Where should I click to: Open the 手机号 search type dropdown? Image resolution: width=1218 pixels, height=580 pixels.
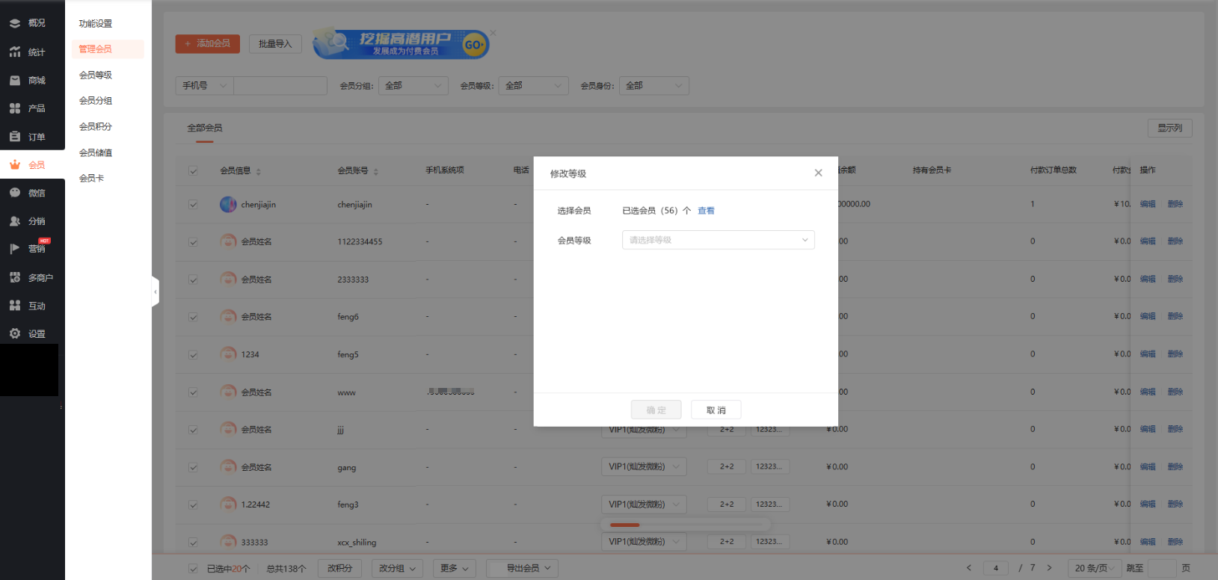click(x=204, y=86)
